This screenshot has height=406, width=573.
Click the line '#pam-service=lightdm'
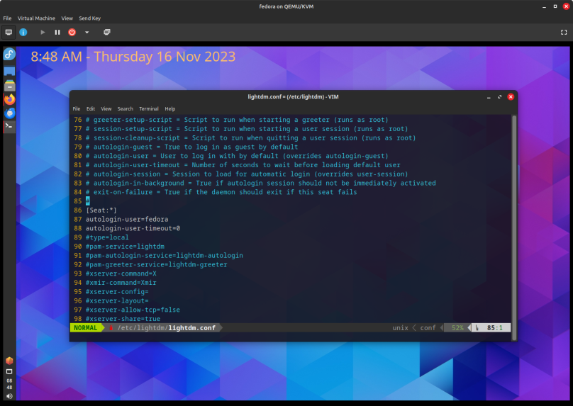click(x=125, y=247)
